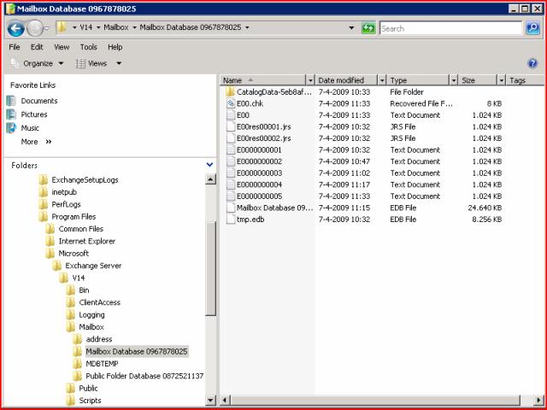Click the Organize toolbar icon

(x=15, y=63)
